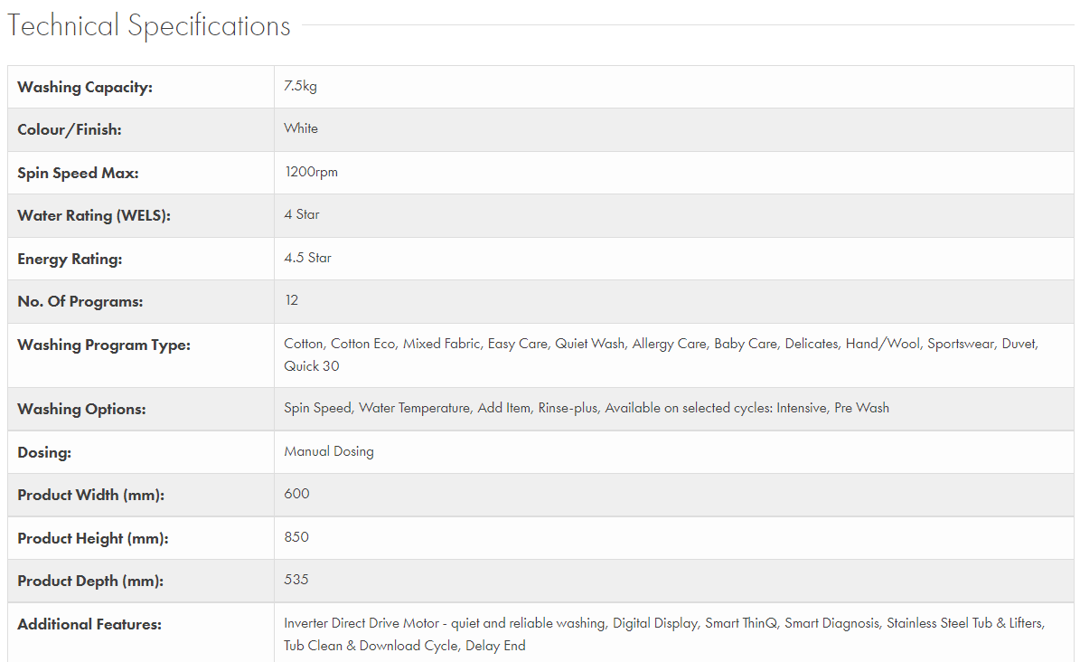1080x662 pixels.
Task: Click the Colour/Finish row label
Action: click(x=70, y=130)
